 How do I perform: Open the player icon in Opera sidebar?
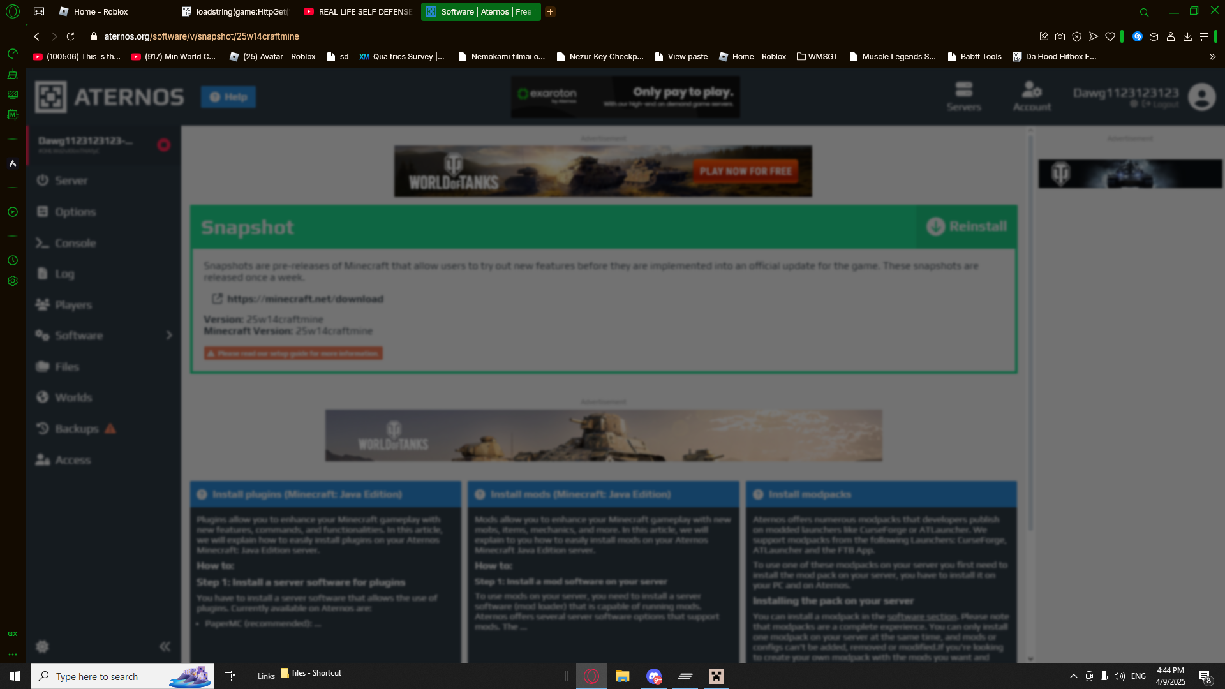pos(13,212)
